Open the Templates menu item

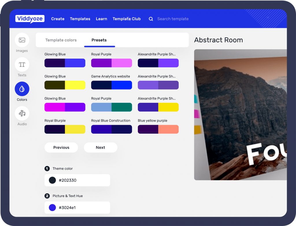(x=80, y=18)
